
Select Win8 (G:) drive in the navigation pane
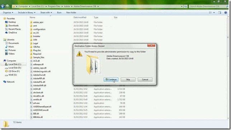pos(13,75)
